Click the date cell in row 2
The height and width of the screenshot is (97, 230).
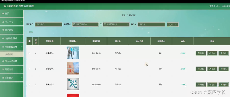pos(96,69)
